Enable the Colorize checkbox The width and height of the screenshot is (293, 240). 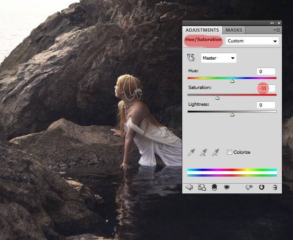click(229, 152)
